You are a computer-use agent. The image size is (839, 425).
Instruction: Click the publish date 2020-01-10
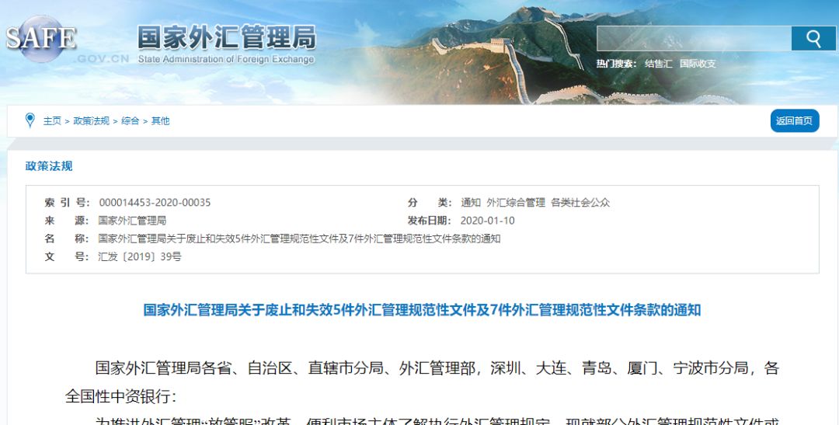pos(487,221)
